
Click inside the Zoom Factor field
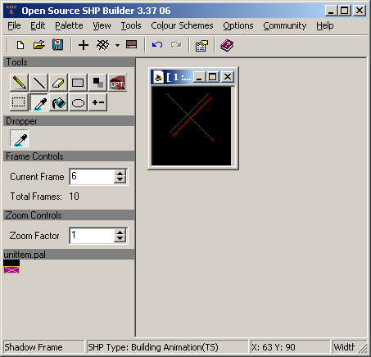92,236
